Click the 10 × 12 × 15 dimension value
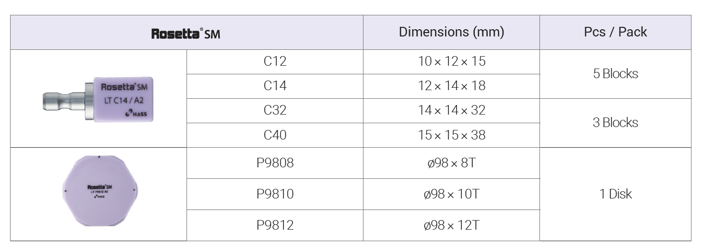 point(451,62)
